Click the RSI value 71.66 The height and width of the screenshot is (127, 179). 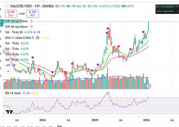[26, 93]
